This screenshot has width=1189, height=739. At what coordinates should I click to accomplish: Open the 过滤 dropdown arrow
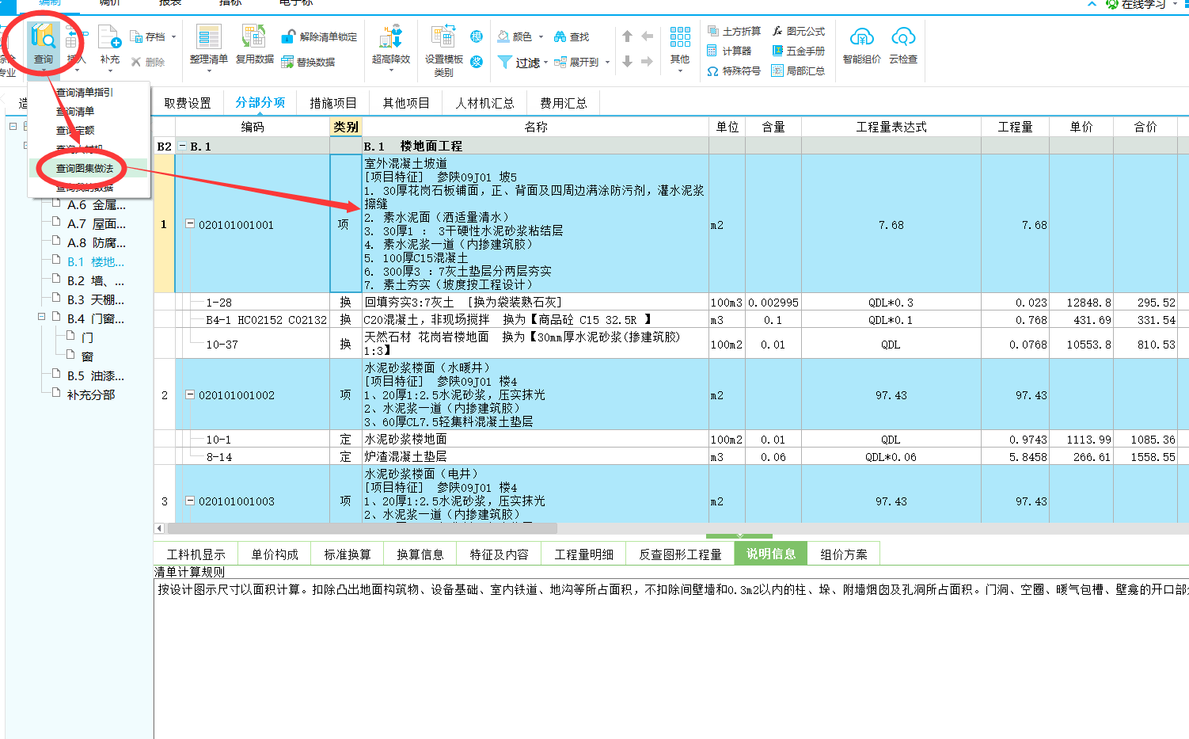tap(545, 63)
